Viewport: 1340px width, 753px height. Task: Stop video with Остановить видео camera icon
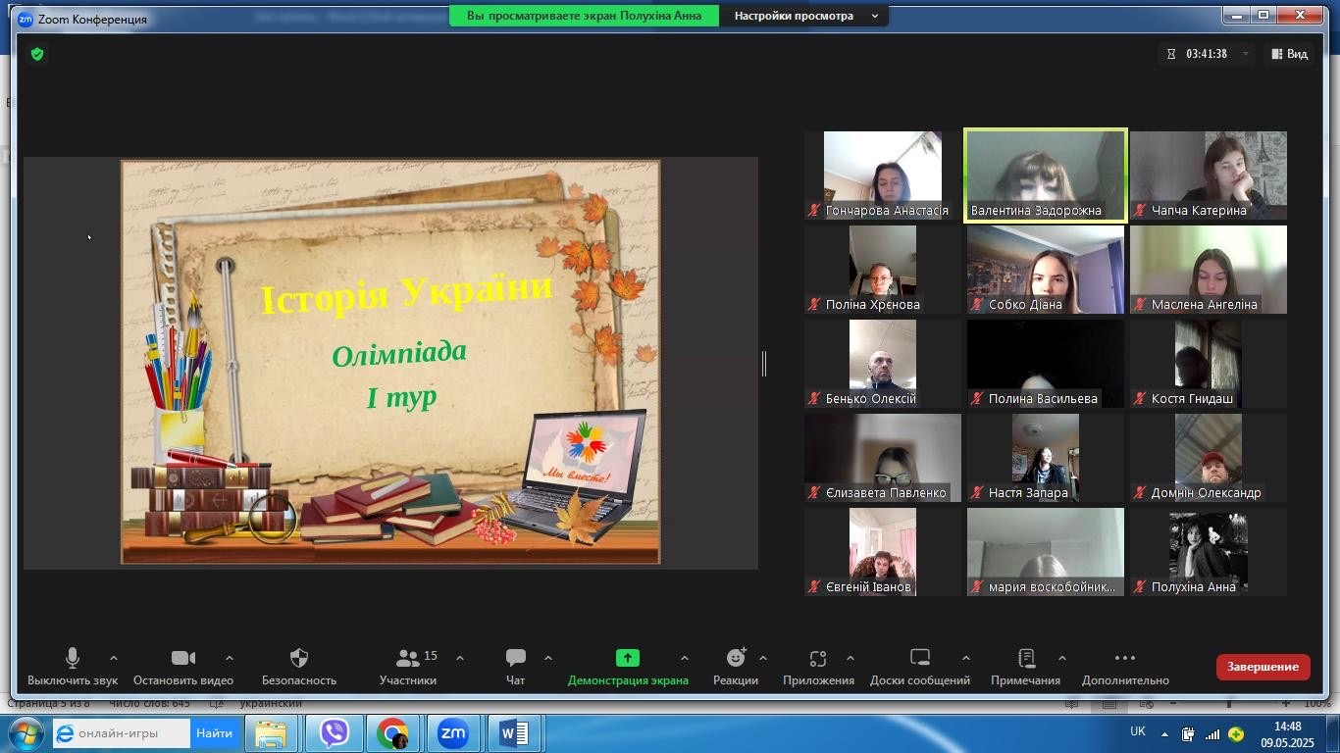click(x=183, y=667)
